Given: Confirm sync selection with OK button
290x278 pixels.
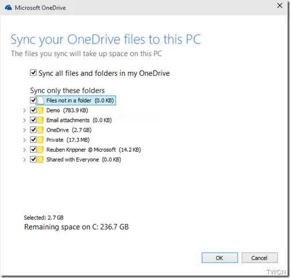Looking at the screenshot, I should [x=220, y=258].
